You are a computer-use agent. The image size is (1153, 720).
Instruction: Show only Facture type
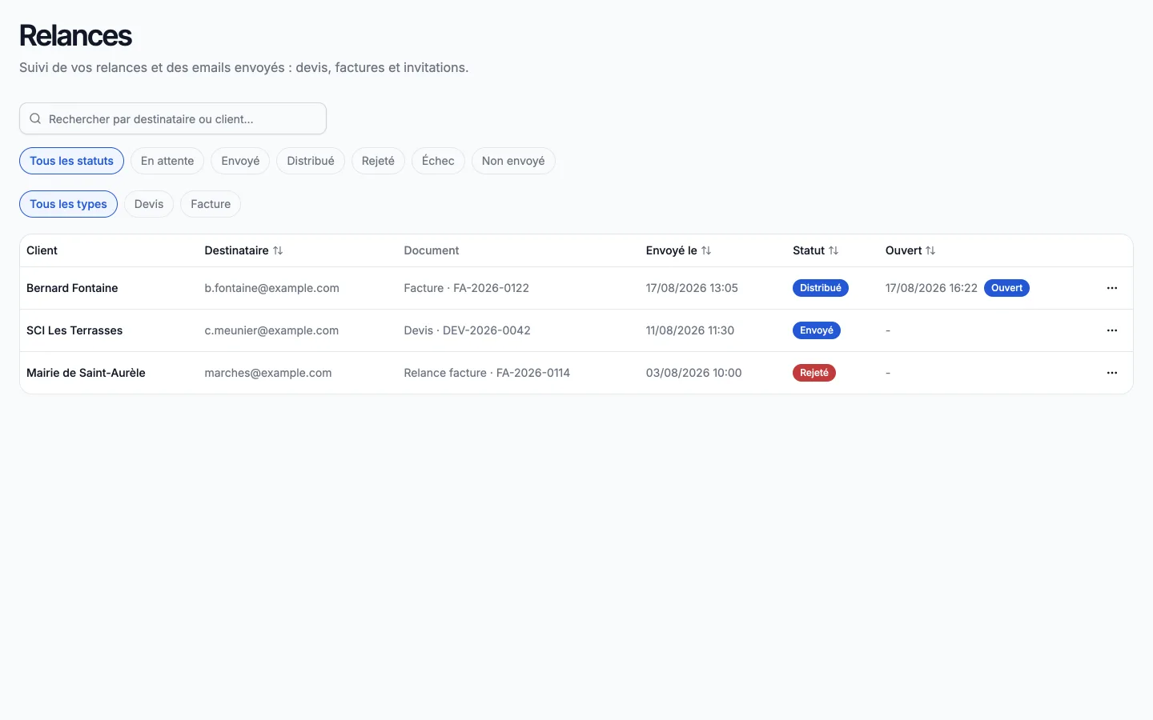[x=211, y=204]
